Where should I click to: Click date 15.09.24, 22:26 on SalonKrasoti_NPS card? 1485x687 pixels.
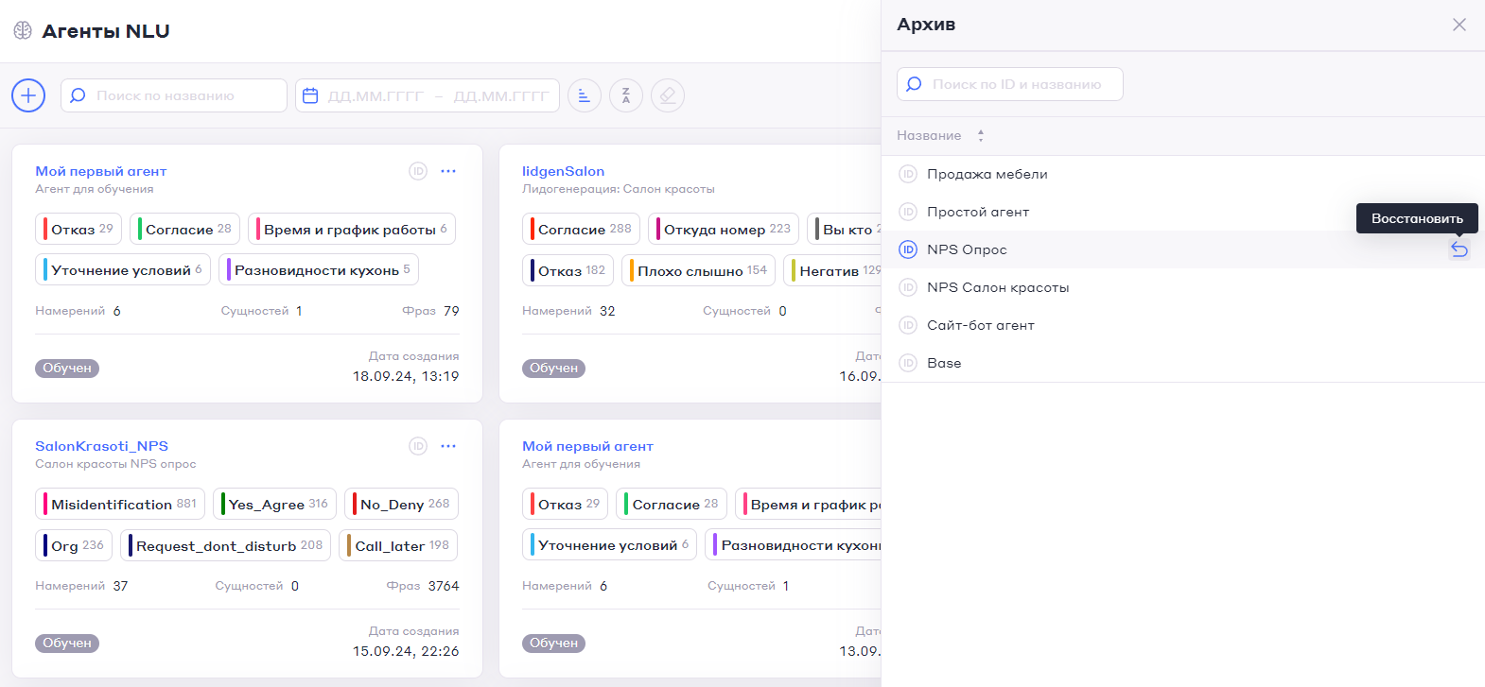click(x=406, y=651)
